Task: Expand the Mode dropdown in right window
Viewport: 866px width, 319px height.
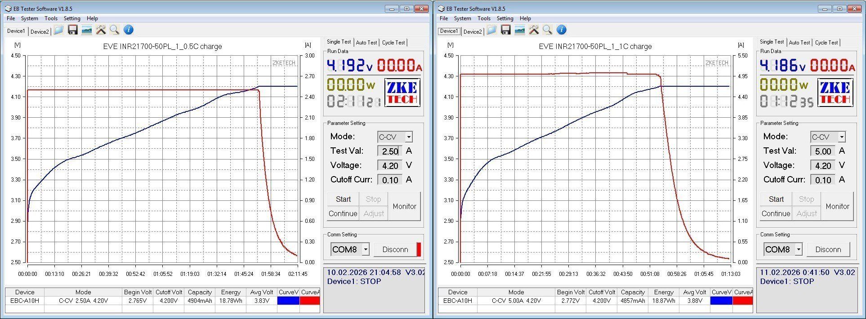Action: [841, 137]
